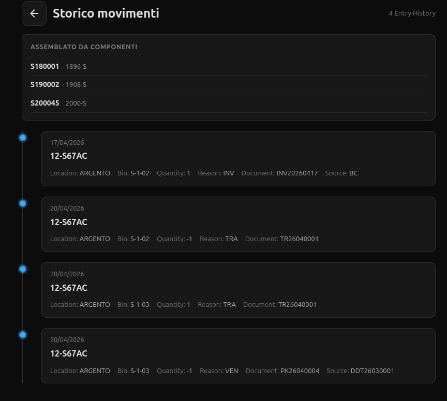Select the 12-S67AC code on the INV entry
447x401 pixels.
[68, 156]
